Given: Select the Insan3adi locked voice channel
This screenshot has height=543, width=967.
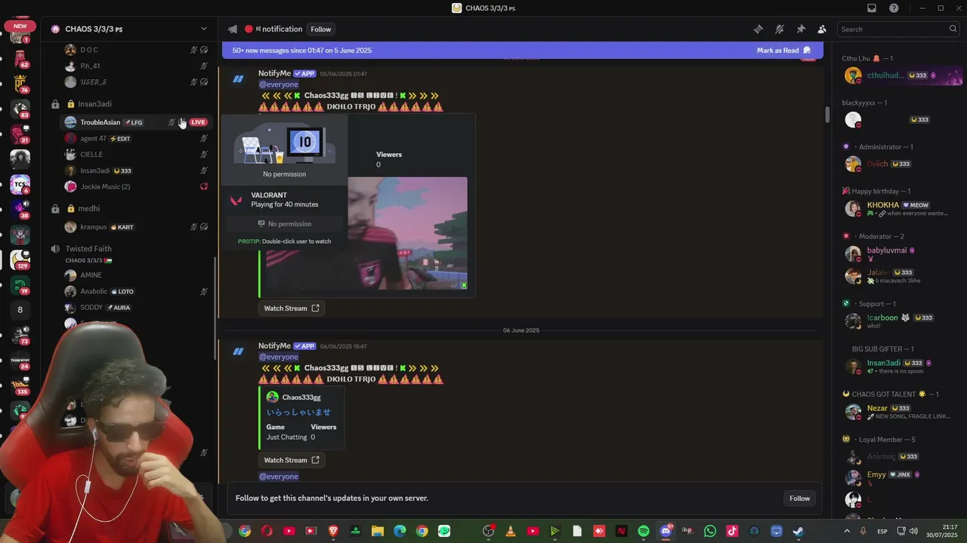Looking at the screenshot, I should [x=95, y=104].
